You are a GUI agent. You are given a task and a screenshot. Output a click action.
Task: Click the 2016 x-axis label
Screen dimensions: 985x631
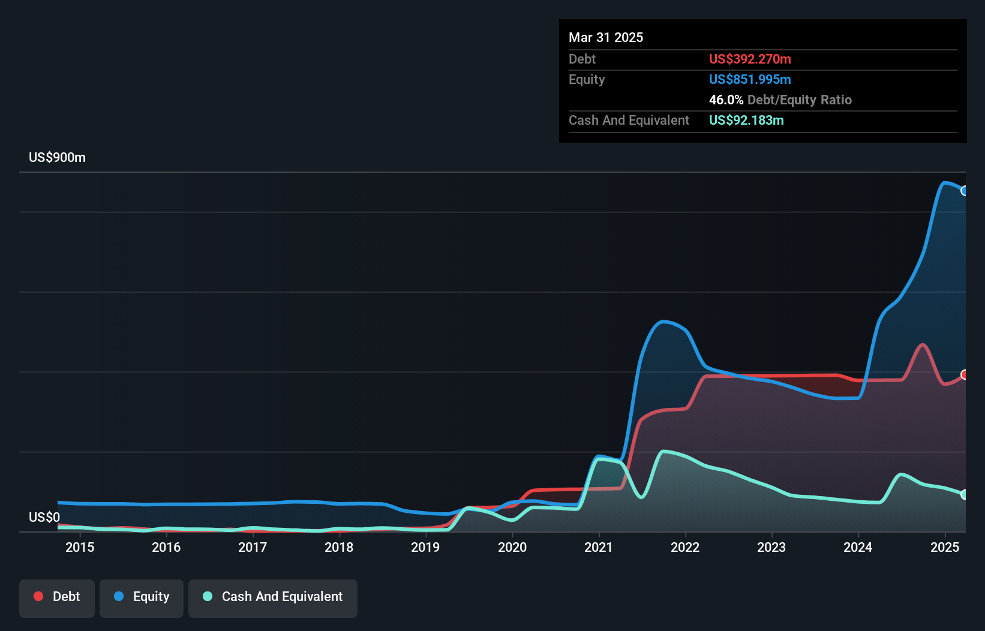166,547
